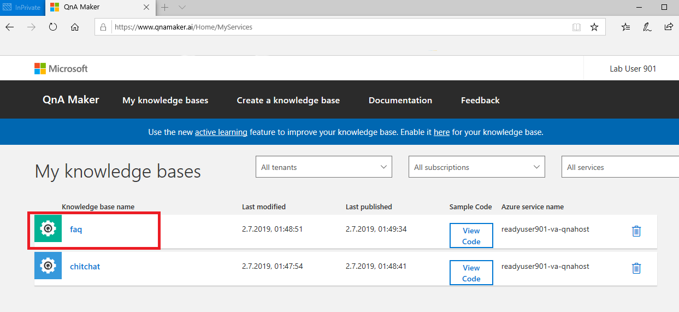Select faq last modified time 01:48:51
The height and width of the screenshot is (312, 679).
tap(272, 229)
